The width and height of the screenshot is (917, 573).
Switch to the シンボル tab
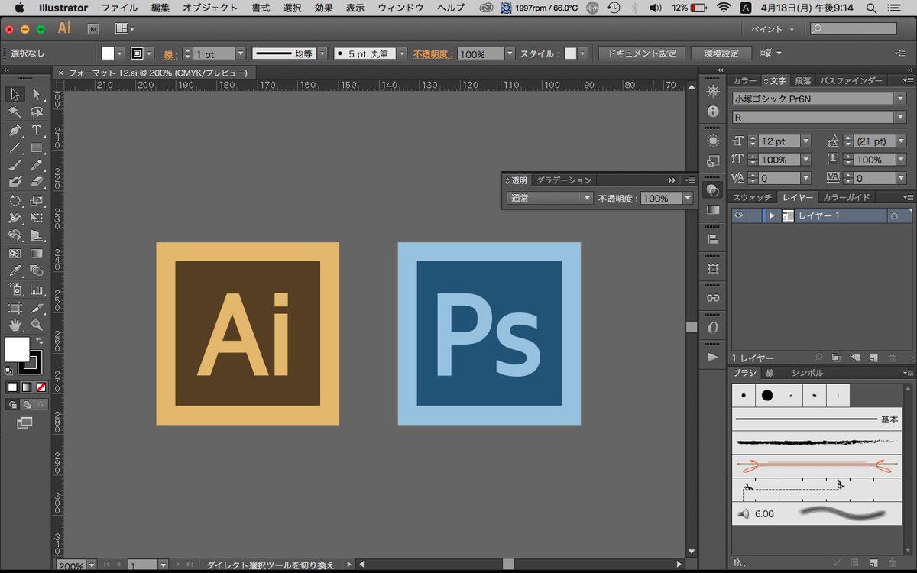pos(807,373)
